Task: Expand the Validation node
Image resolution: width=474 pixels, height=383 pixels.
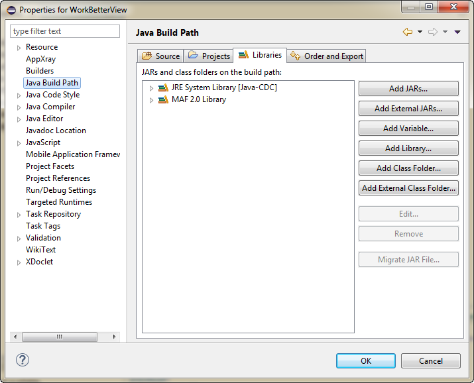Action: [19, 239]
